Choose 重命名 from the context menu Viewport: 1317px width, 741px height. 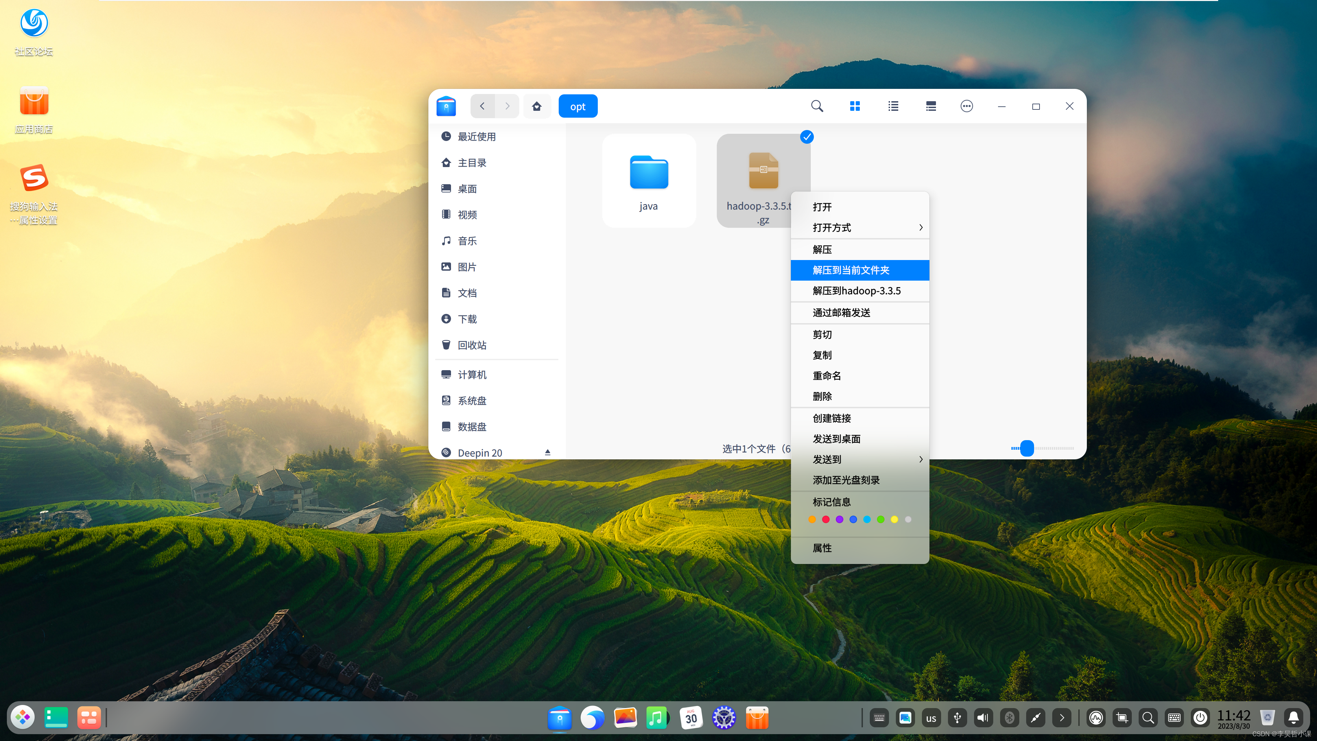click(860, 376)
